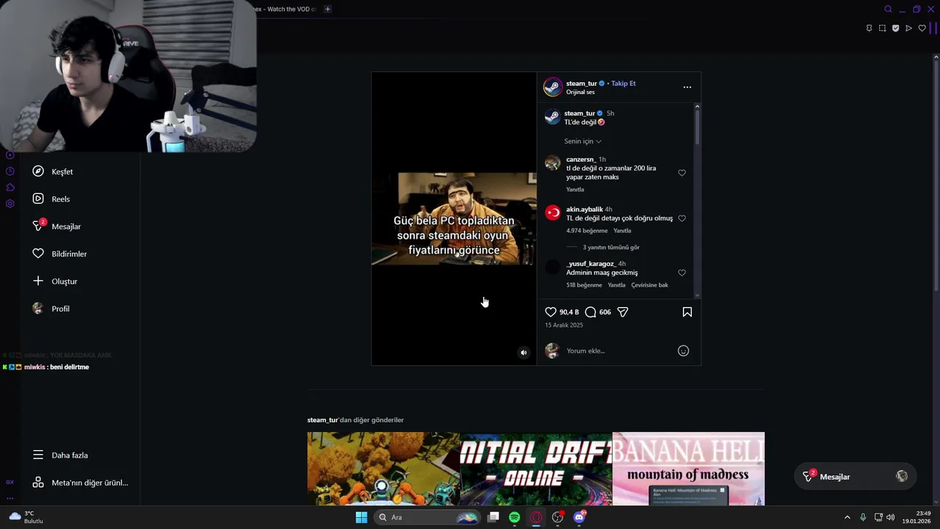The height and width of the screenshot is (529, 940).
Task: Open emoji picker in comment box
Action: [683, 351]
